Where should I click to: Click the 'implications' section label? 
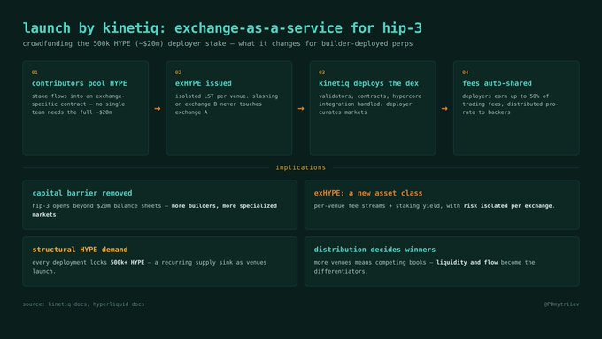(301, 167)
